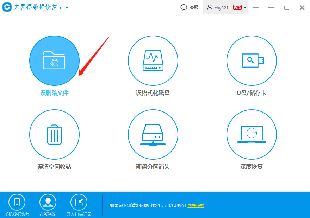
Task: Open the 误格式化磁盘 recovery mode
Action: coord(153,60)
